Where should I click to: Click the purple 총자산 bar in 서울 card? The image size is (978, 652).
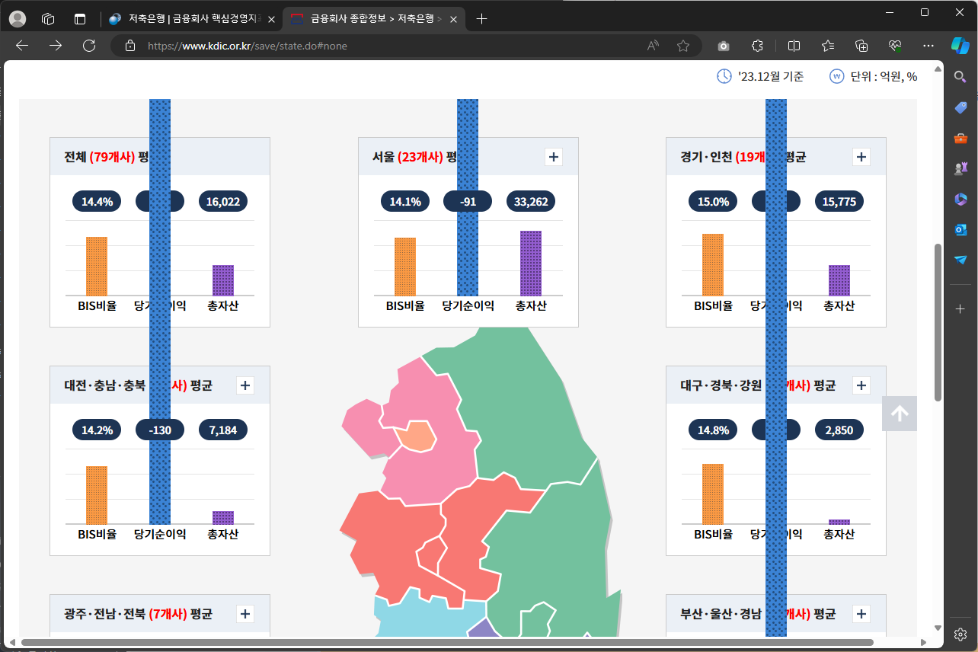point(531,263)
